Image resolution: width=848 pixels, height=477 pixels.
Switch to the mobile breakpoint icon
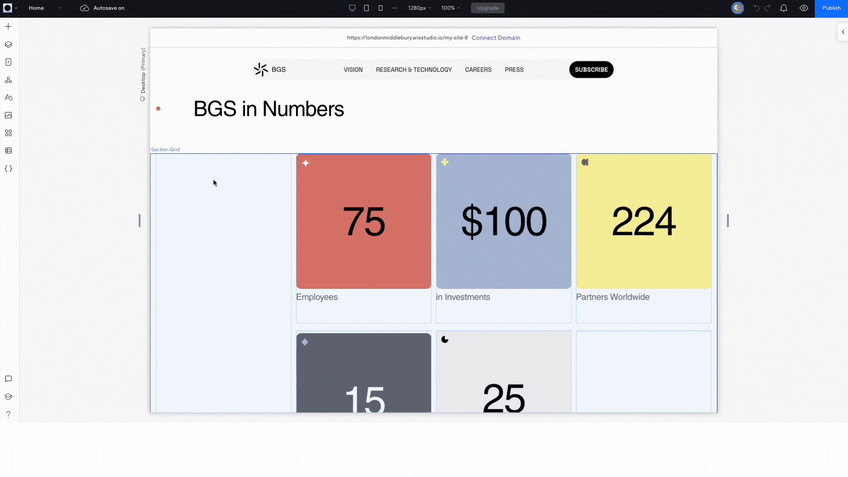380,8
